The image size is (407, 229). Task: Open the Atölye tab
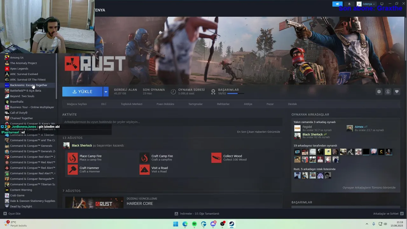pyautogui.click(x=248, y=104)
